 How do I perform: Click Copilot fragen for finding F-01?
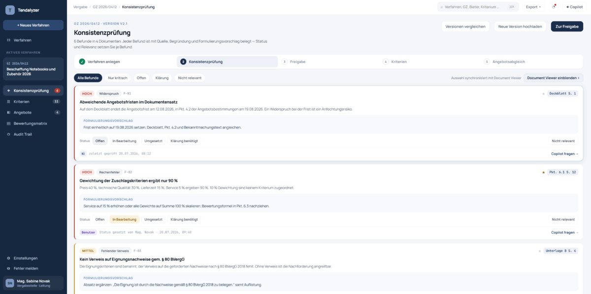pyautogui.click(x=565, y=153)
